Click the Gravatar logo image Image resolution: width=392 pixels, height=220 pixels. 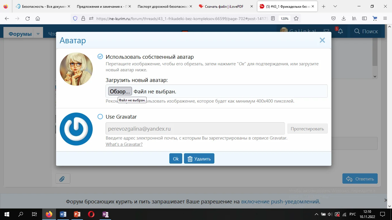click(x=76, y=129)
